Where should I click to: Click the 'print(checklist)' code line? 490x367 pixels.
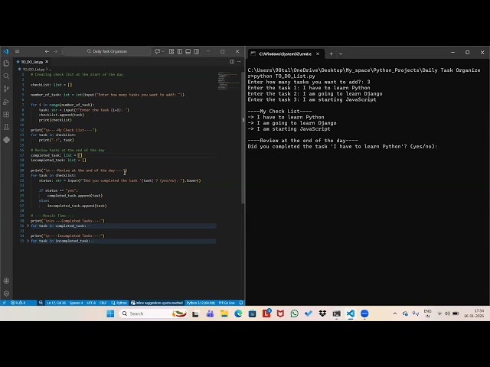click(55, 120)
